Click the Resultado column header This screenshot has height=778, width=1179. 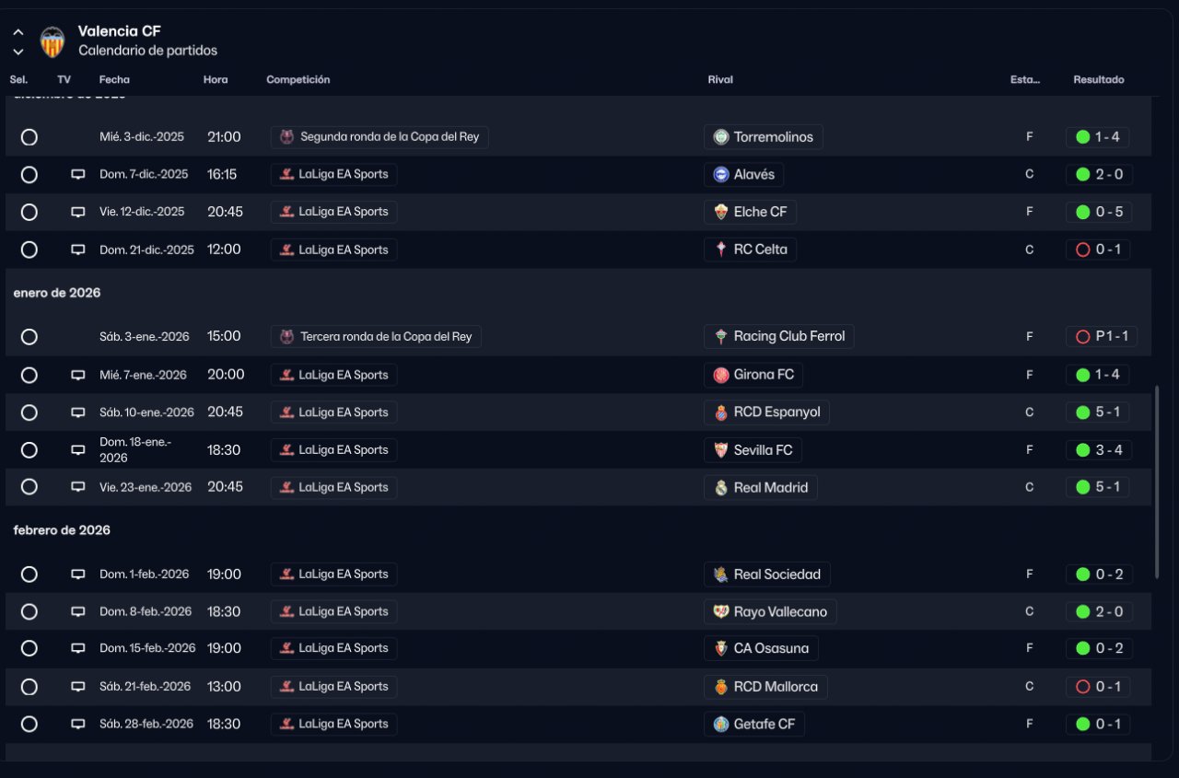coord(1098,80)
